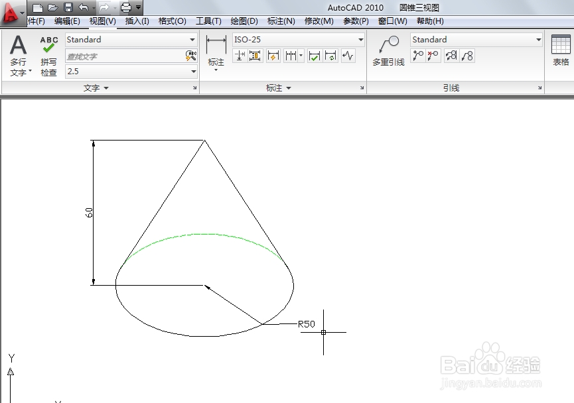
Task: Open the text style dialog launcher arrow
Action: point(194,87)
